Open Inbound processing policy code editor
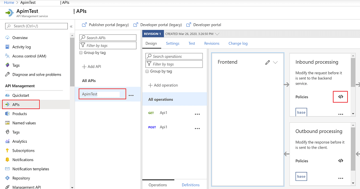This screenshot has height=189, width=360. 340,97
